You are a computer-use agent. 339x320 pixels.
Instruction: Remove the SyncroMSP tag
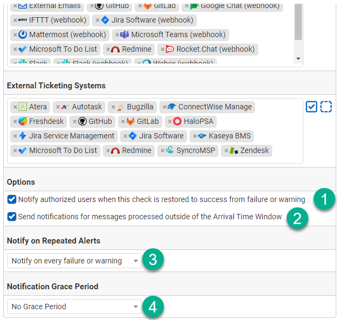pyautogui.click(x=163, y=151)
